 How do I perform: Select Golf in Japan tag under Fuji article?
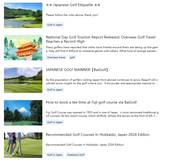(x=55, y=122)
